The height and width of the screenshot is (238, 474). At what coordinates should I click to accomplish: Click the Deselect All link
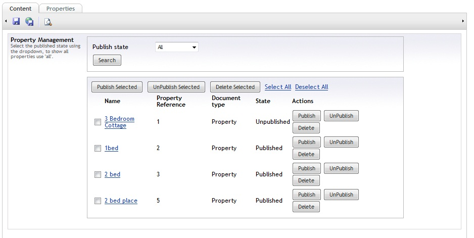click(x=311, y=87)
